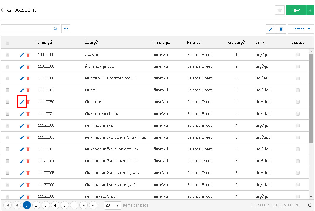Click account name เงินสดย่อย-สำนักงาน
The image size is (315, 211).
pos(102,114)
